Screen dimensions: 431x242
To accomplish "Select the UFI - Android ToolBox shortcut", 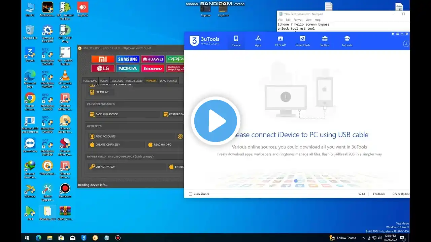I will tap(65, 11).
